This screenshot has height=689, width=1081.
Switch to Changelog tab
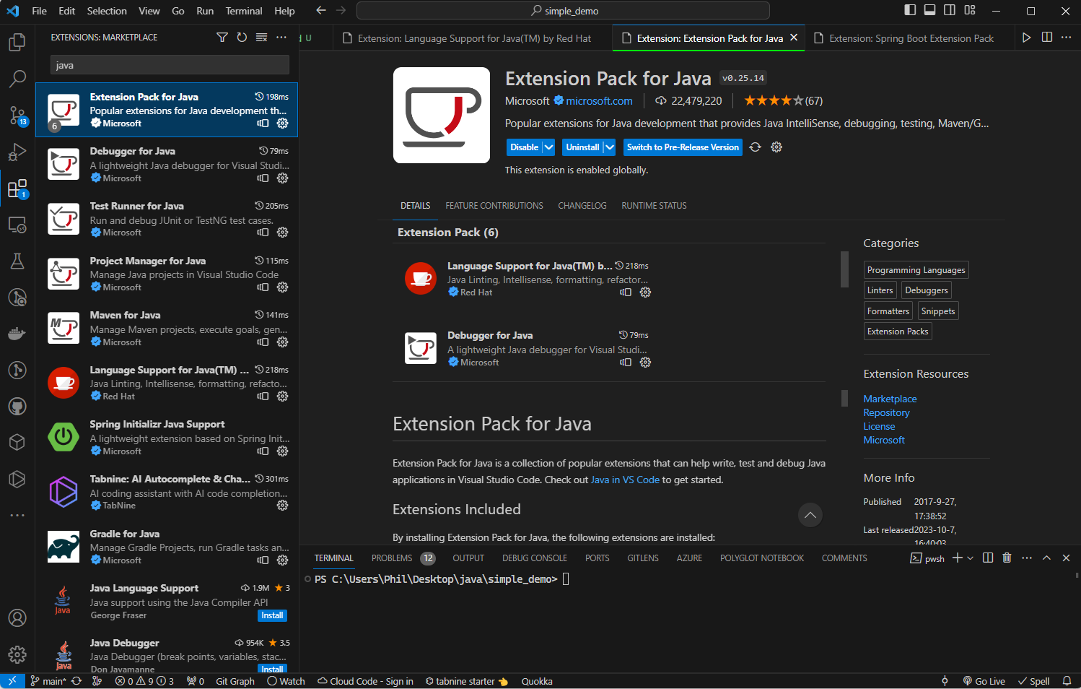point(582,206)
